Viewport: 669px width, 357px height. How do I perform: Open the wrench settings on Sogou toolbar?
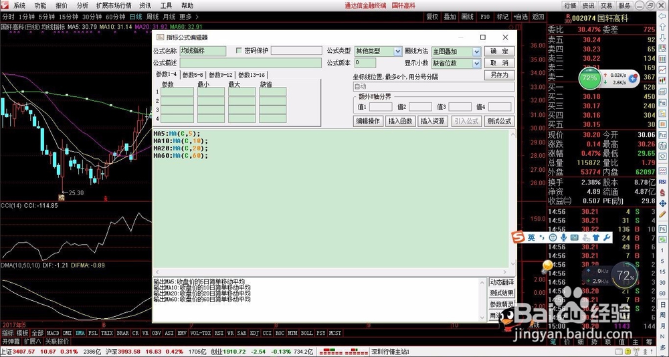607,237
